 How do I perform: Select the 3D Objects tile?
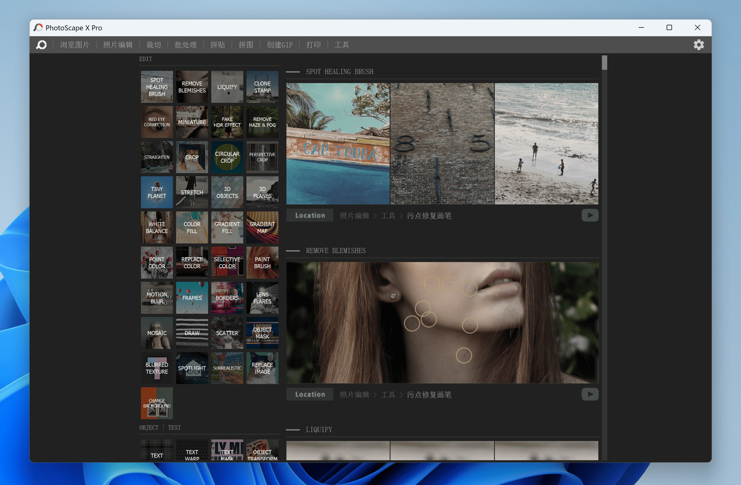(227, 192)
